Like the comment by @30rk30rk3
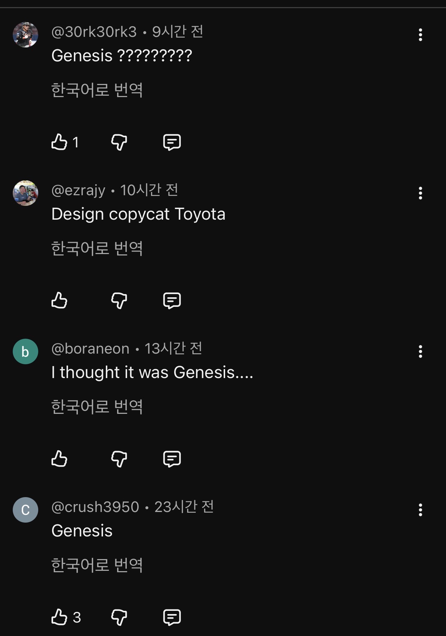Screen dimensions: 446x636 click(59, 142)
